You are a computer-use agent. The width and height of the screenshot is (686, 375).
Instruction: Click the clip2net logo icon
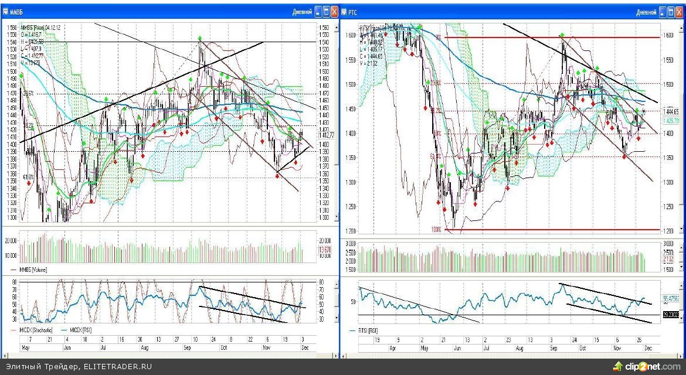[x=617, y=366]
